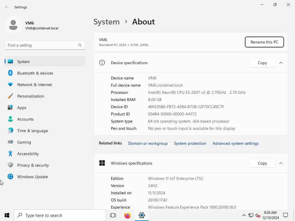Click the Apps icon in sidebar
This screenshot has width=295, height=221.
pyautogui.click(x=10, y=108)
